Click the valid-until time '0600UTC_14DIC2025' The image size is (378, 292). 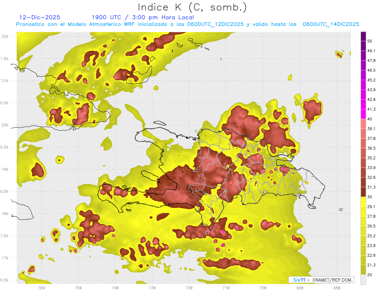pyautogui.click(x=331, y=24)
